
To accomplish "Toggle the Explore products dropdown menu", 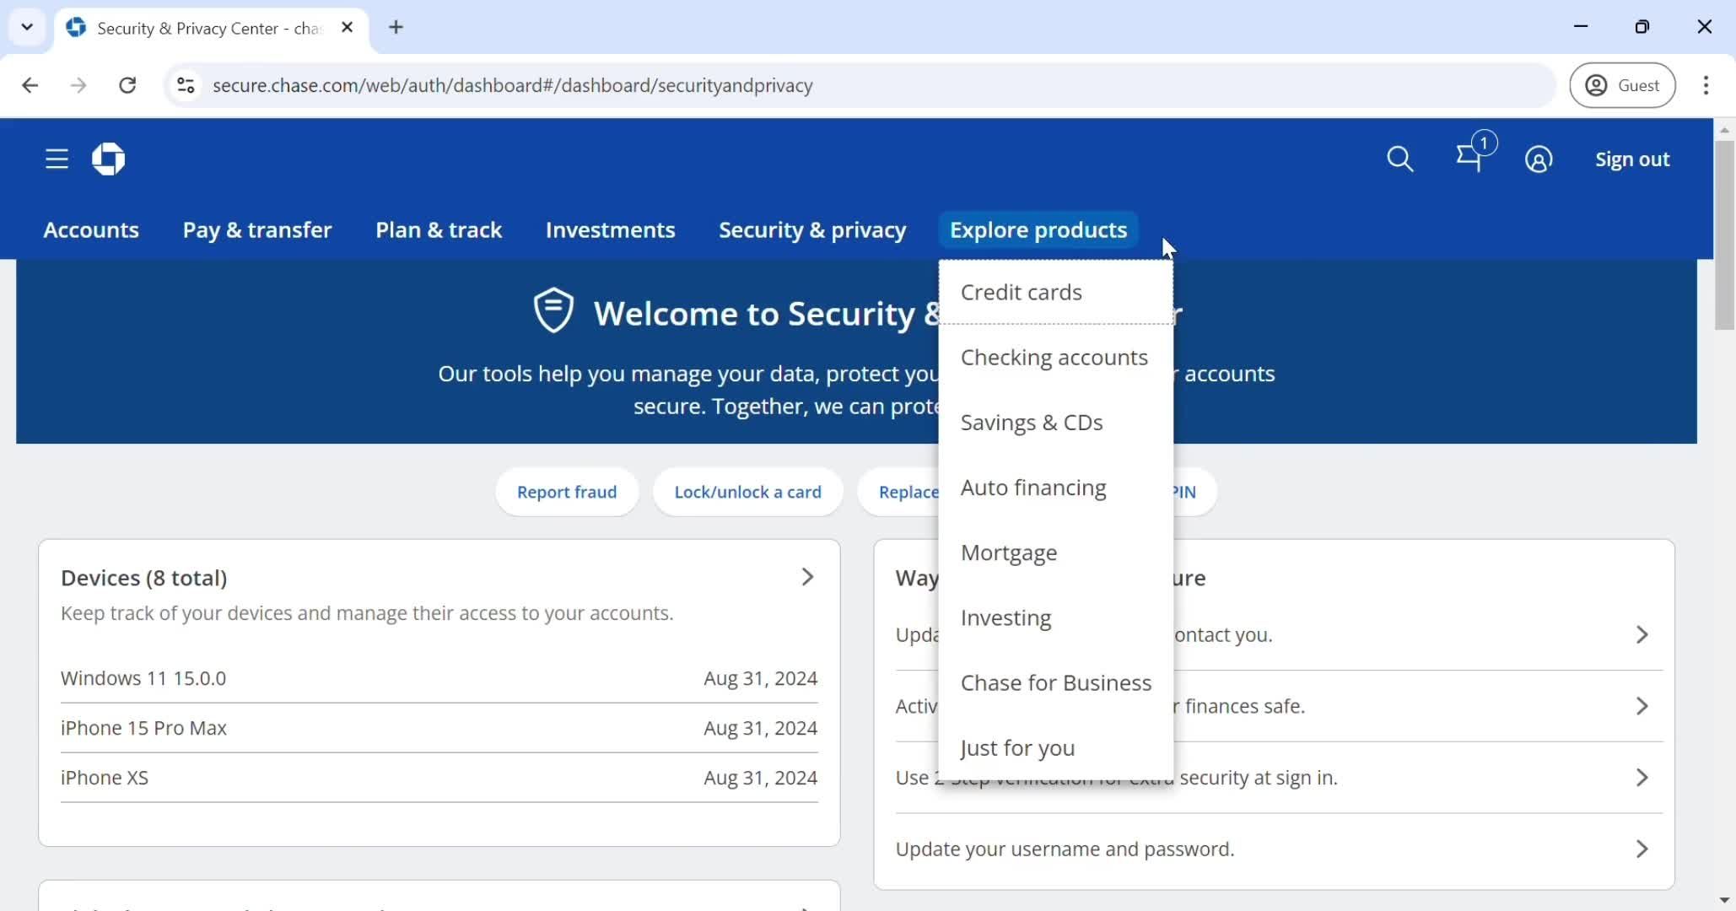I will pos(1039,229).
